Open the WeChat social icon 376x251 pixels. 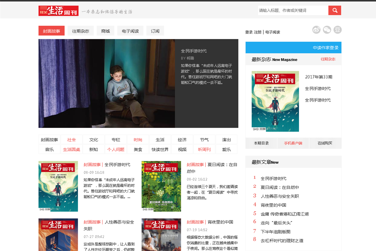pyautogui.click(x=327, y=30)
